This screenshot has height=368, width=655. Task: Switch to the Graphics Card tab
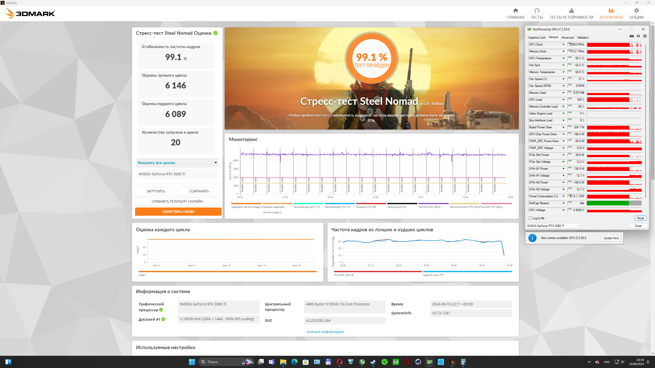pyautogui.click(x=537, y=38)
